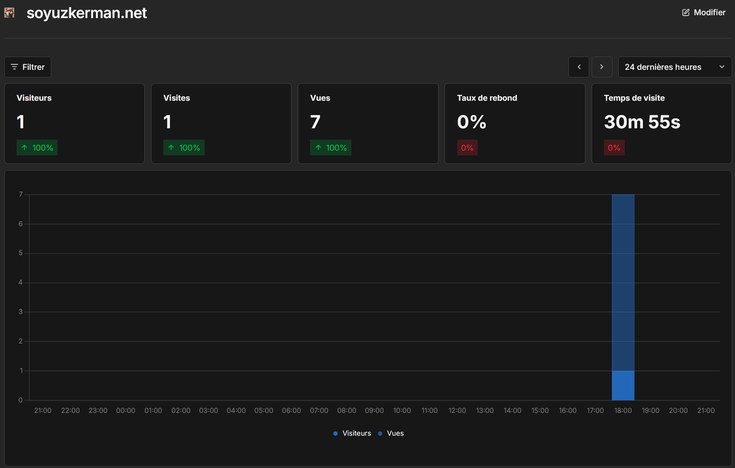
Task: Click the 100% badge under Vues
Action: (x=331, y=148)
